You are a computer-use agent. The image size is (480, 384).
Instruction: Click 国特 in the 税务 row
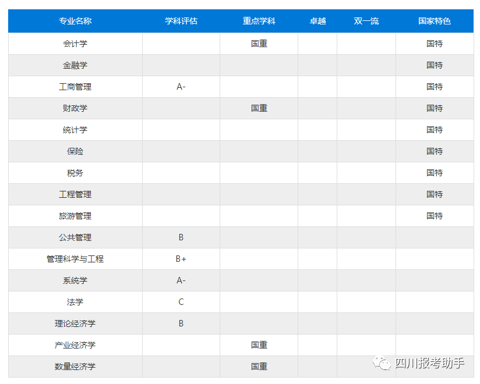435,173
